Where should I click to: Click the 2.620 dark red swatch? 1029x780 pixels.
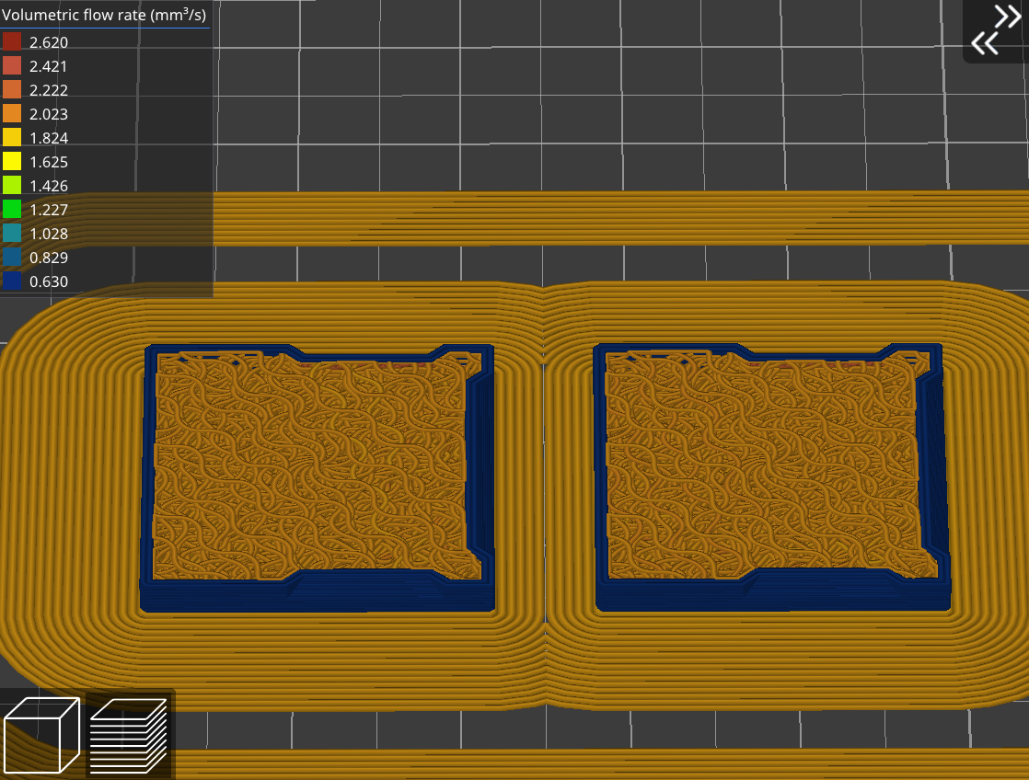coord(12,42)
